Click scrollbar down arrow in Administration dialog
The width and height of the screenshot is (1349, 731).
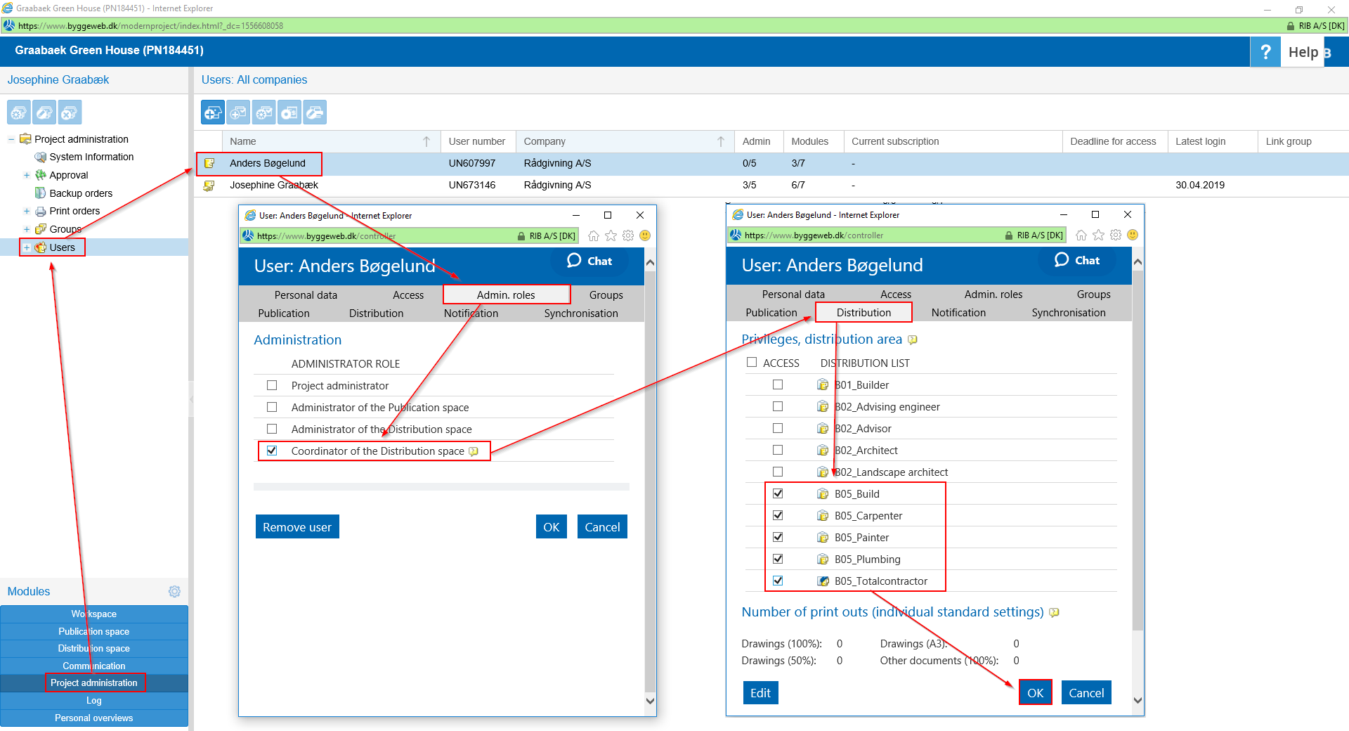click(x=650, y=701)
